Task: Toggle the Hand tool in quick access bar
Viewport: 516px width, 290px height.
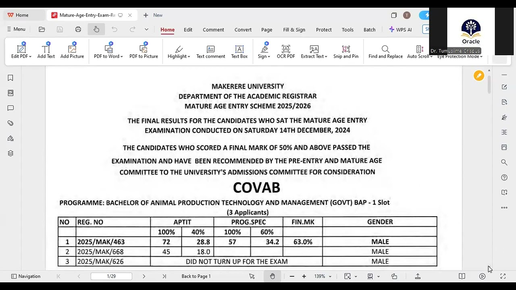Action: 96,29
